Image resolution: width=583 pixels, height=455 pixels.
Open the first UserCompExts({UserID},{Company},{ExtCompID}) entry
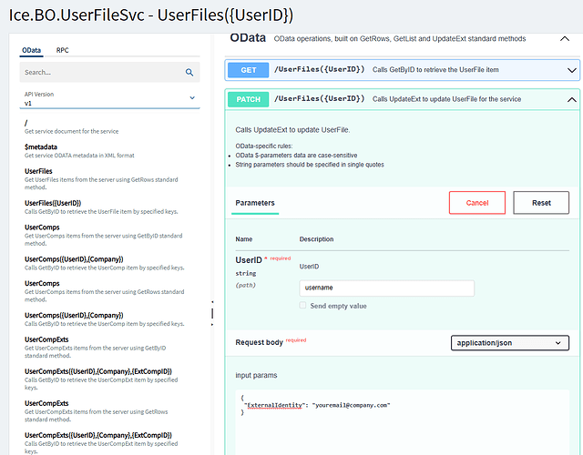[x=101, y=379]
